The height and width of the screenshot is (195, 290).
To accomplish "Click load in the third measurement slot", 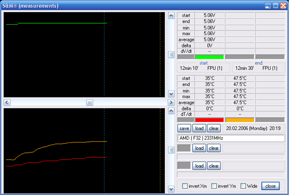I will 199,166.
